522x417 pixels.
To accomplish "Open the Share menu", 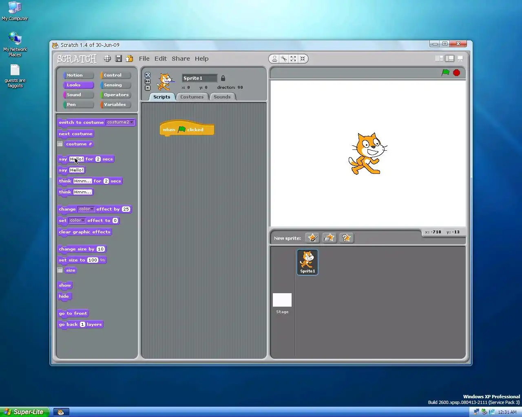I will (181, 59).
